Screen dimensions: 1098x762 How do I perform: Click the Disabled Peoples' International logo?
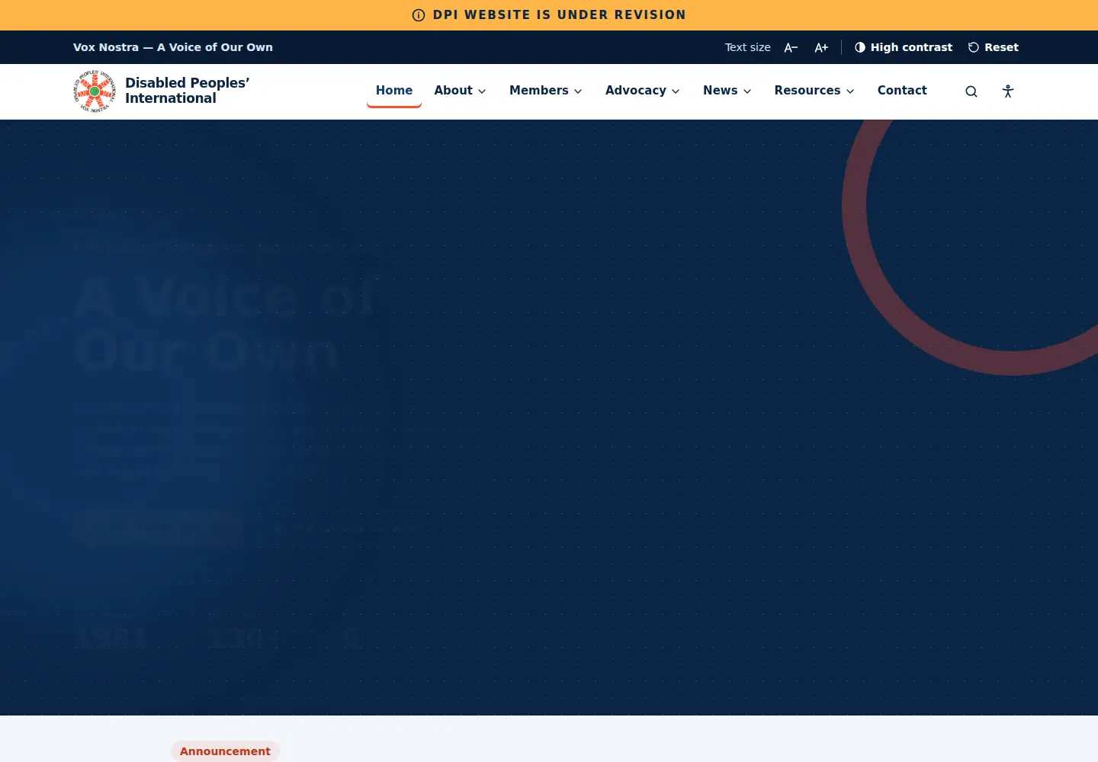click(x=95, y=91)
